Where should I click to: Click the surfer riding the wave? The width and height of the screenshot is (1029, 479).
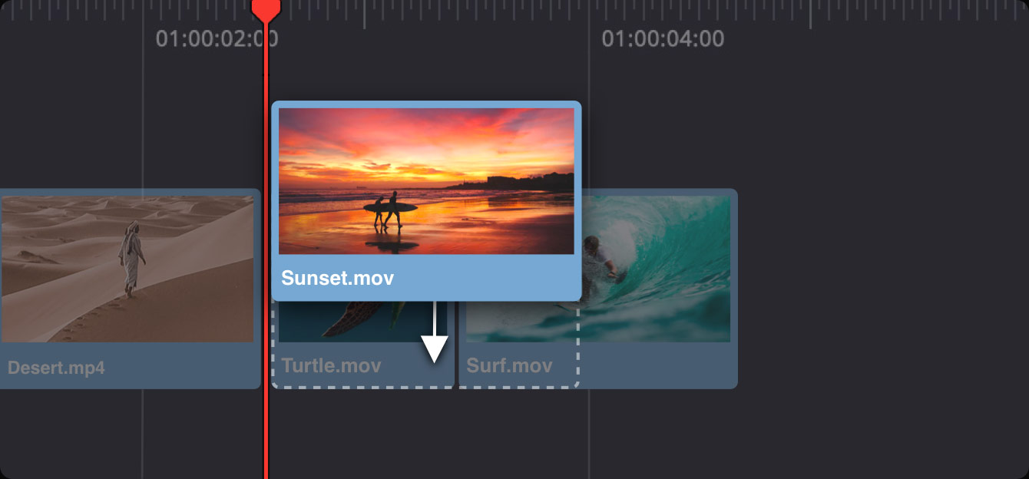pos(601,261)
